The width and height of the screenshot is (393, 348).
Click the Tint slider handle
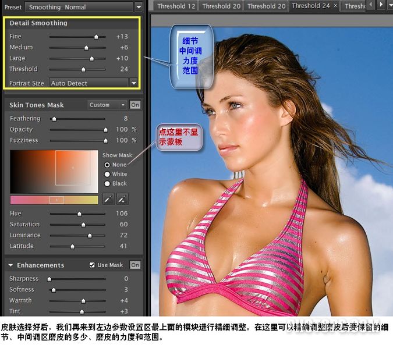[82, 312]
